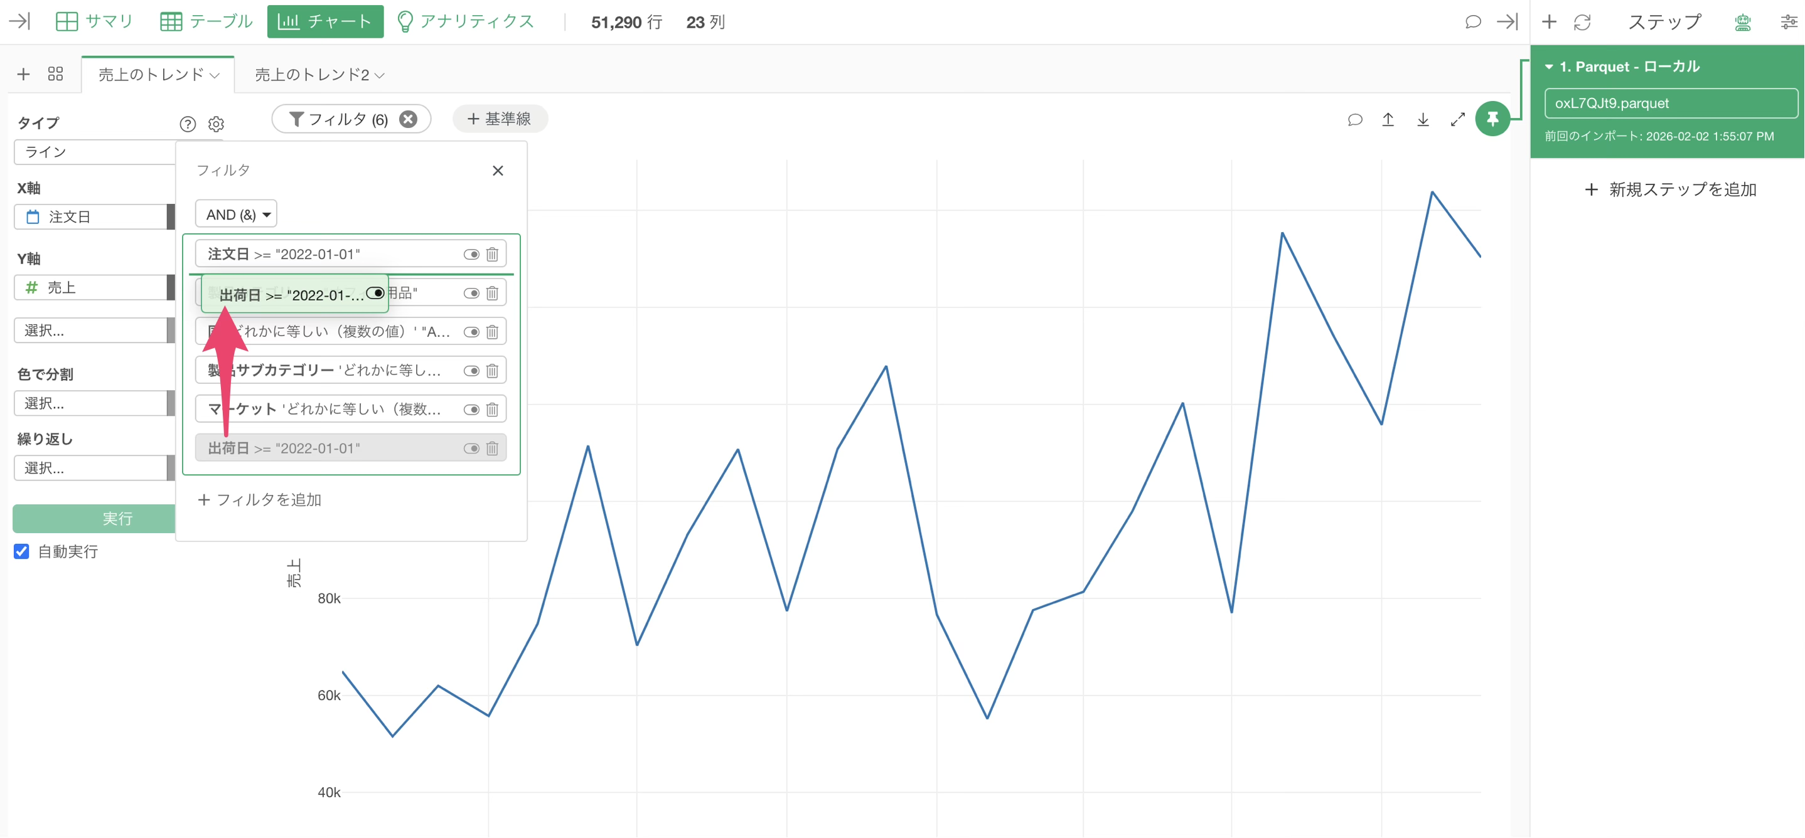Switch to the アナリティクス view
The image size is (1805, 838).
[x=465, y=22]
